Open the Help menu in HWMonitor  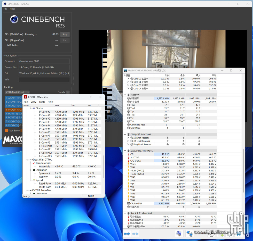coord(50,102)
